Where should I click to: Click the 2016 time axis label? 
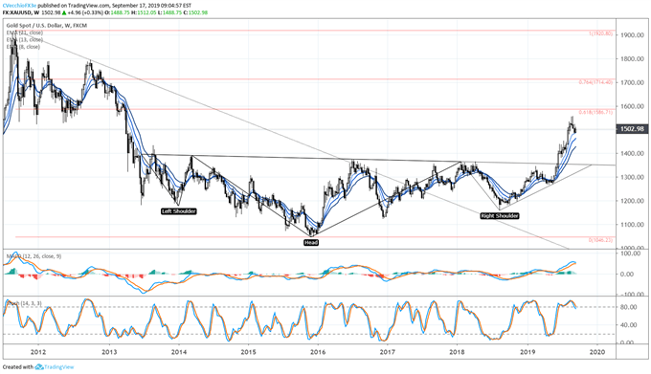click(x=318, y=352)
